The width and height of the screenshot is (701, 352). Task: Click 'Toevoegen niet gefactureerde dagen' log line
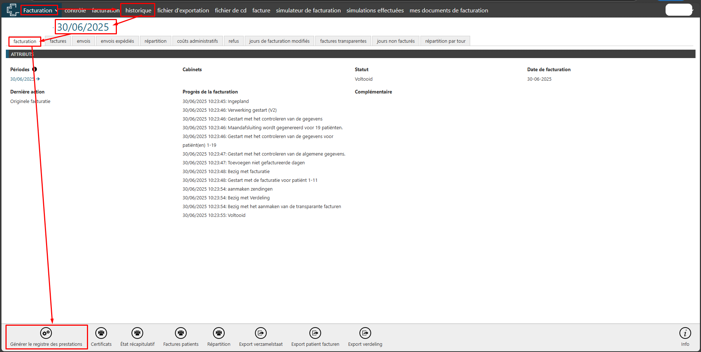coord(244,162)
